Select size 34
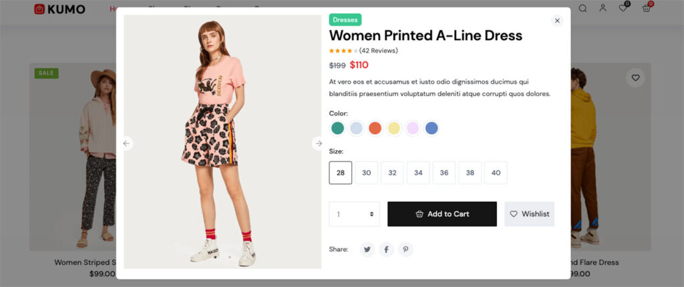The height and width of the screenshot is (287, 684). pos(418,173)
